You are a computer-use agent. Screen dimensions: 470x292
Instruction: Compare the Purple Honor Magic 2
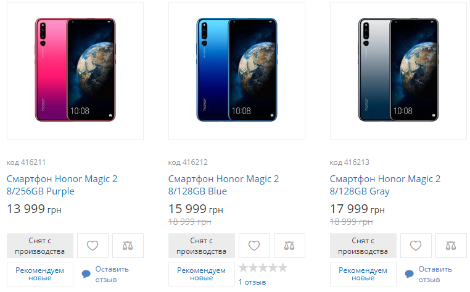(x=128, y=246)
